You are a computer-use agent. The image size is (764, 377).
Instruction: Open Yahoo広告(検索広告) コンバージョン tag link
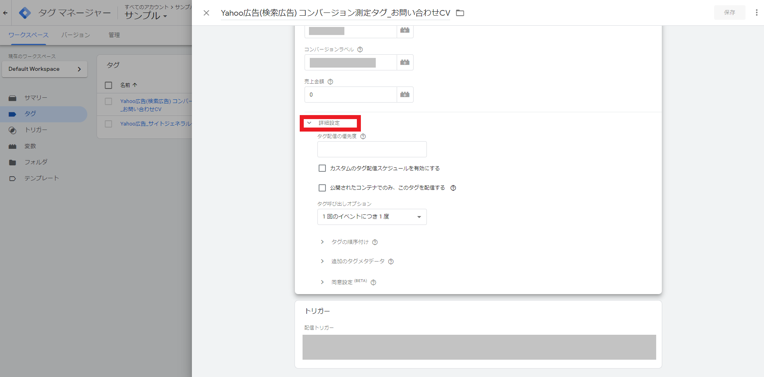[x=156, y=105]
